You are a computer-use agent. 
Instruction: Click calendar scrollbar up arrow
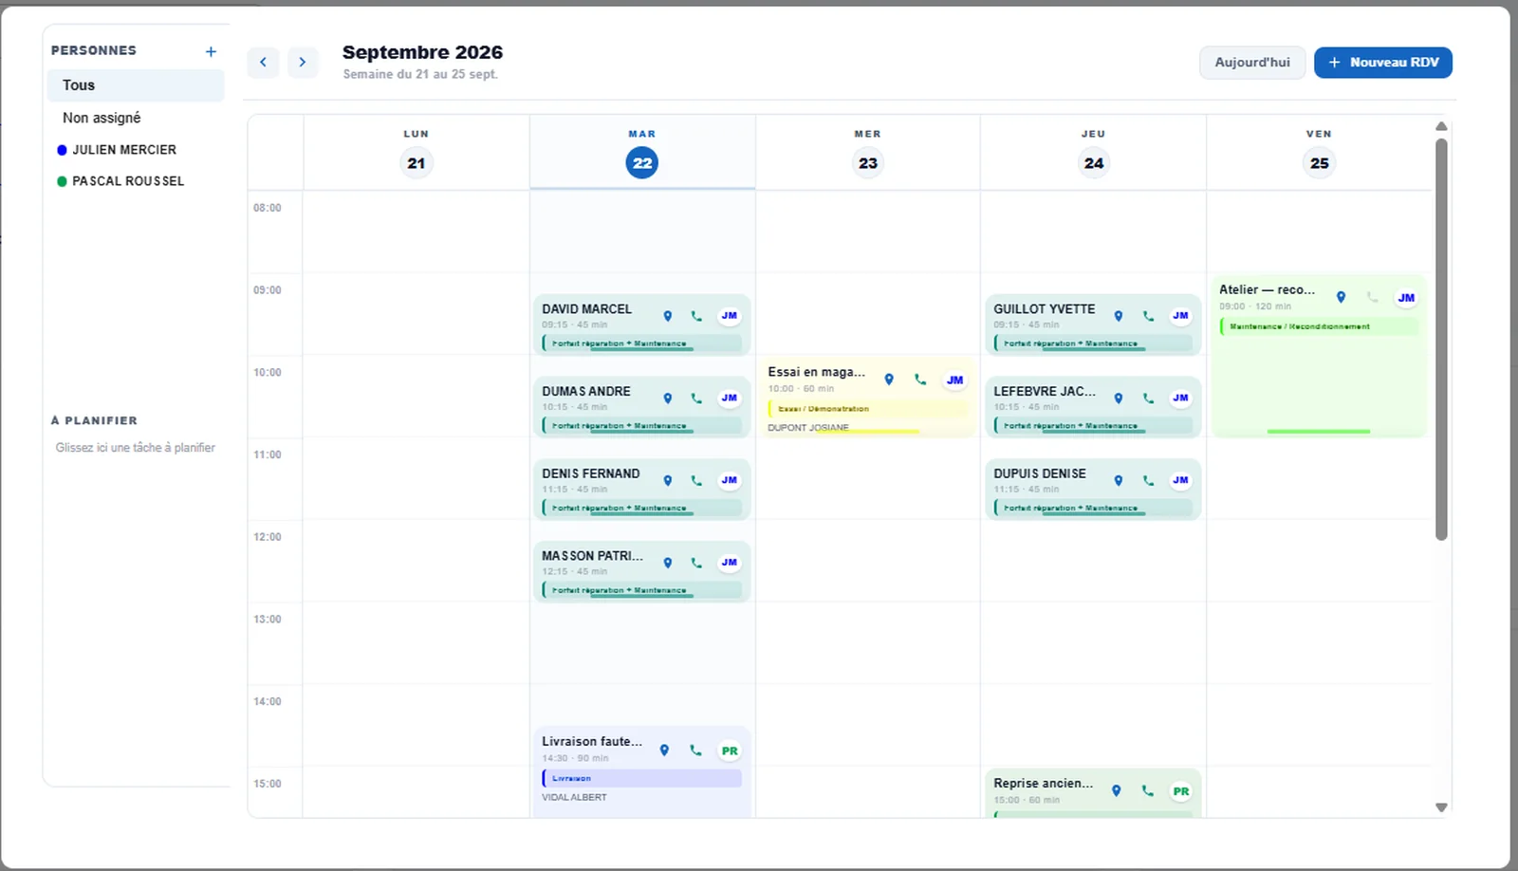1441,126
